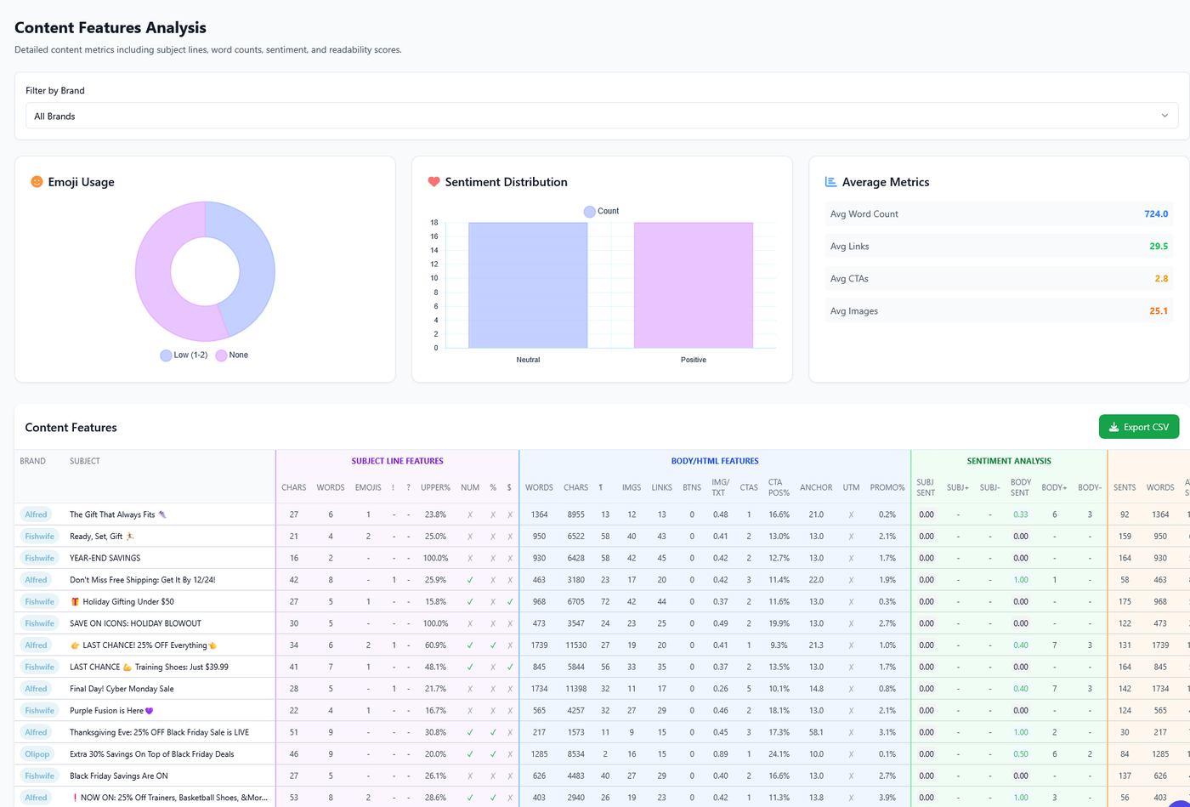The image size is (1190, 807).
Task: Sort by the UPPER% column header
Action: coord(435,487)
